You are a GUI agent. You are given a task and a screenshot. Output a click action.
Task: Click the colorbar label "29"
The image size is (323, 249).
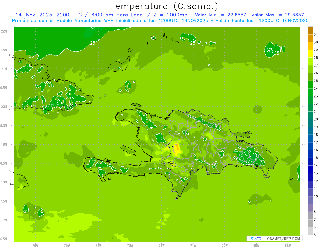[316, 50]
